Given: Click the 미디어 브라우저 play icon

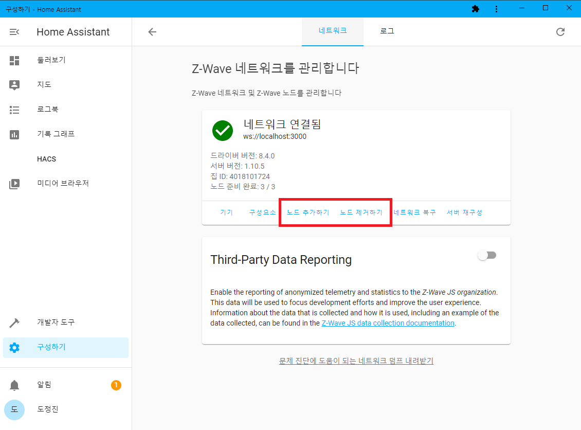Looking at the screenshot, I should tap(14, 184).
